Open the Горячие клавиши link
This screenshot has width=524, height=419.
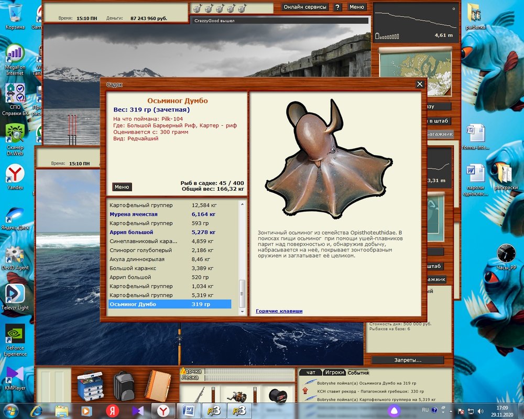(x=279, y=311)
